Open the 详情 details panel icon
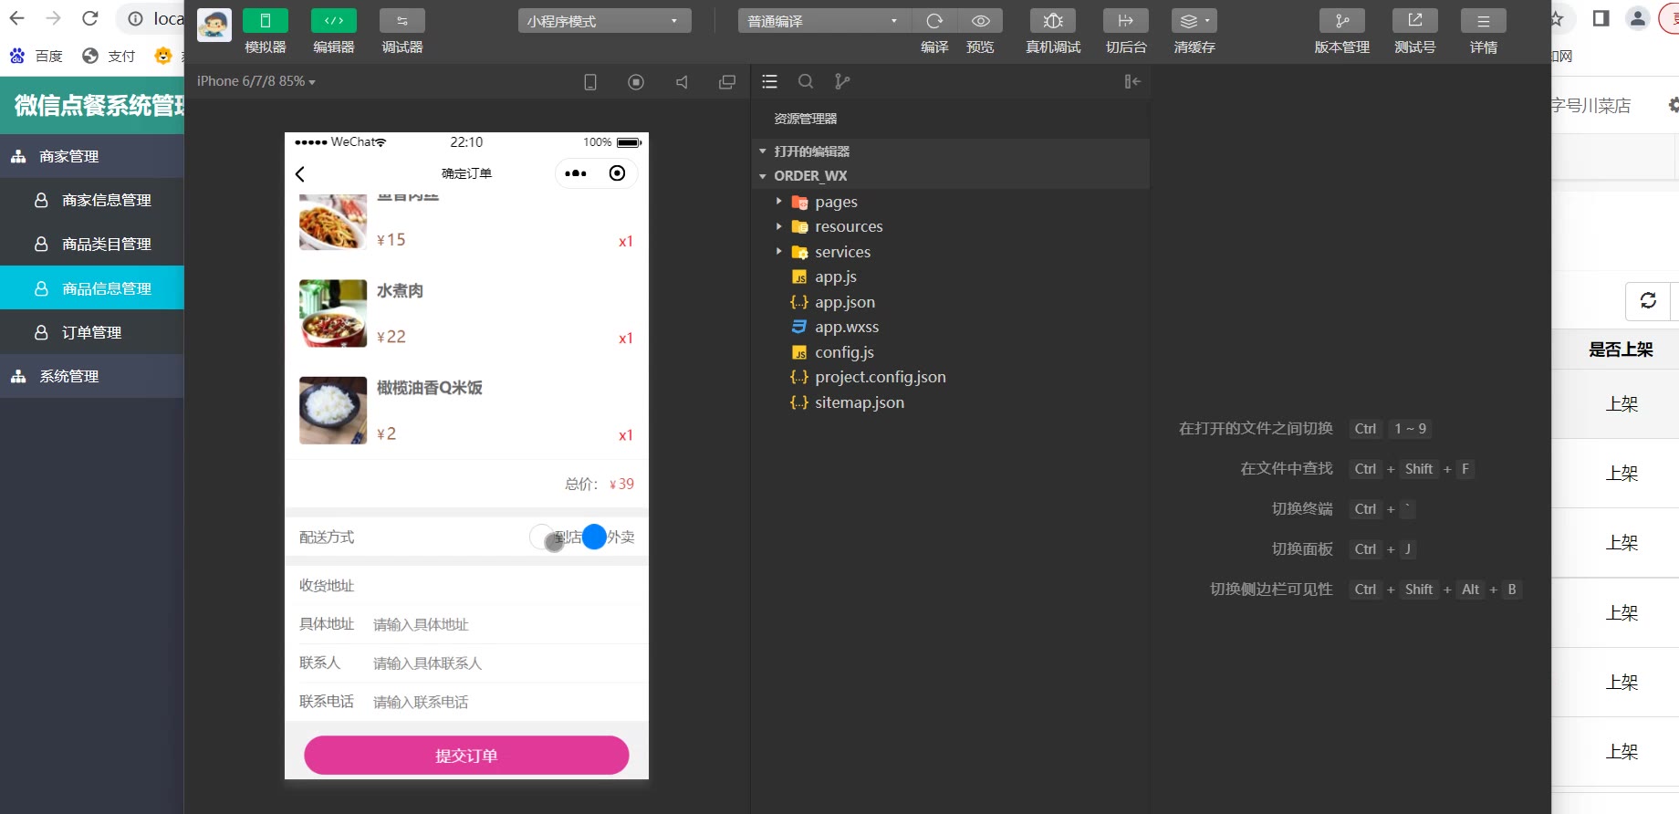Screen dimensions: 1679x814 [x=1483, y=21]
